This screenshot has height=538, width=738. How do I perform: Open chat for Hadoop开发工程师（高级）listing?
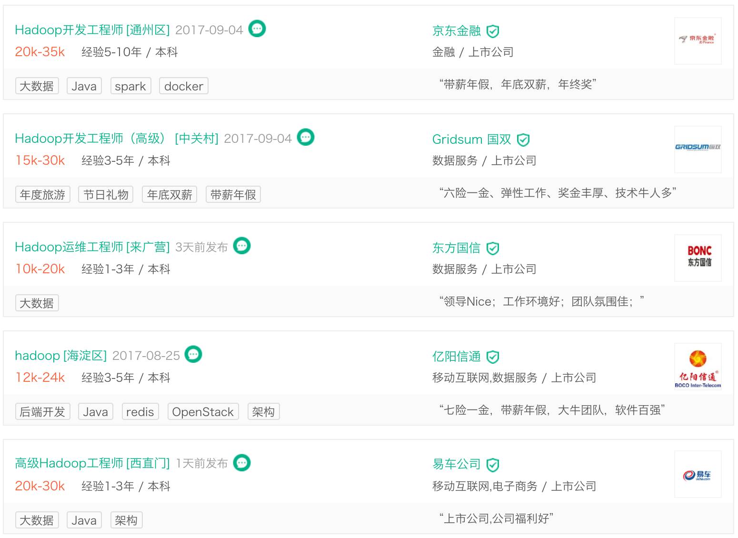306,138
